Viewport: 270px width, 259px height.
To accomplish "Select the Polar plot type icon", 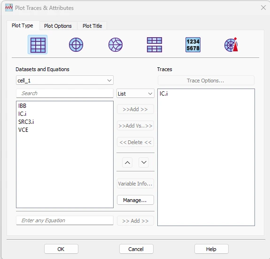I will 76,45.
